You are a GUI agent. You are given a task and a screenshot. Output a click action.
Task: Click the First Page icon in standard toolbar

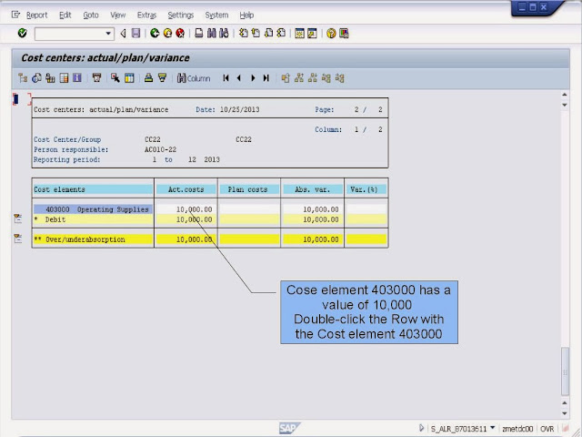pos(243,34)
